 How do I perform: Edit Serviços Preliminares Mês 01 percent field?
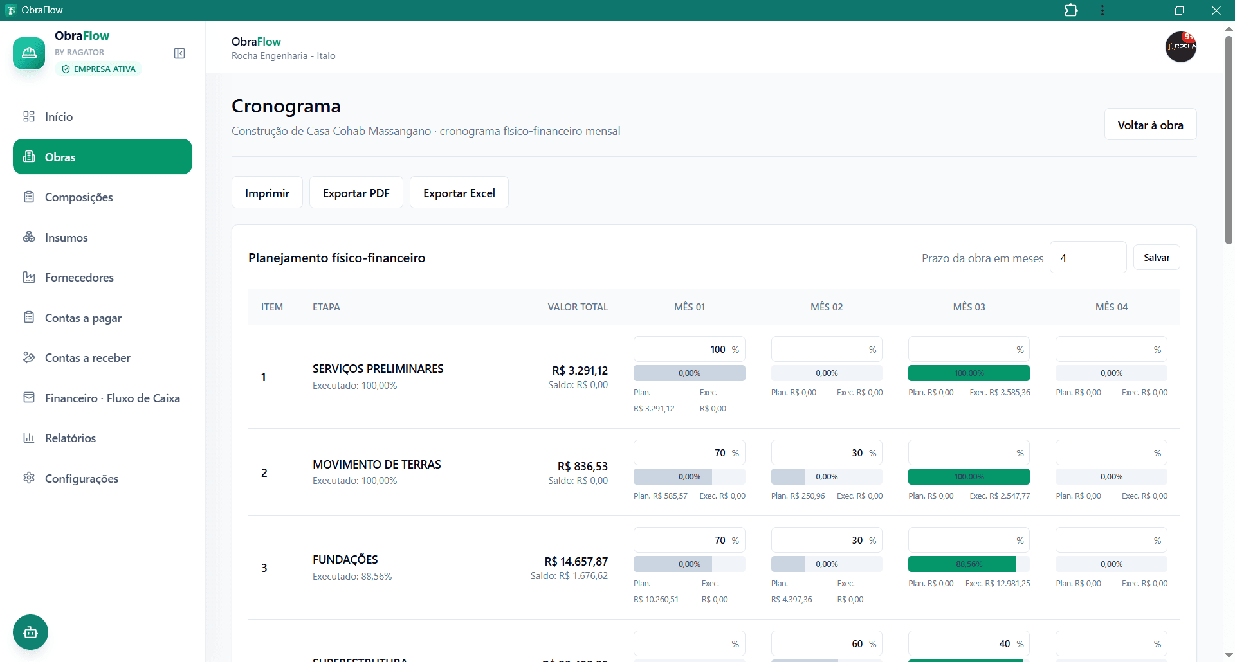coord(690,349)
